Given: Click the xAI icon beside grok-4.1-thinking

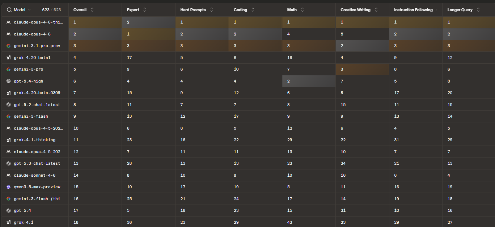Looking at the screenshot, I should 9,140.
